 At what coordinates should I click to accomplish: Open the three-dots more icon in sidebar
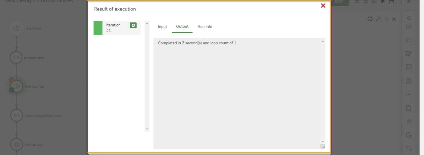(409, 94)
